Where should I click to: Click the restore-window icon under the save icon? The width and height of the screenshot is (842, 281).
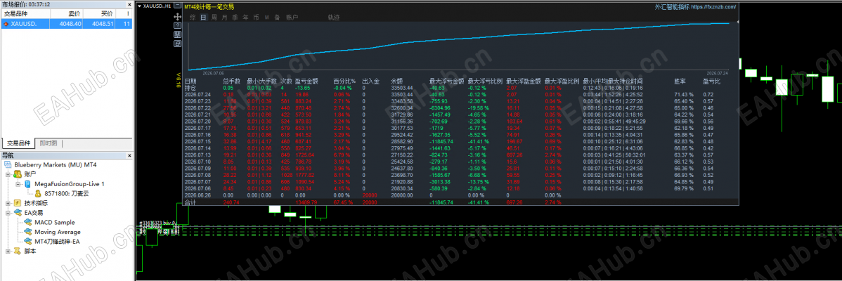(177, 42)
